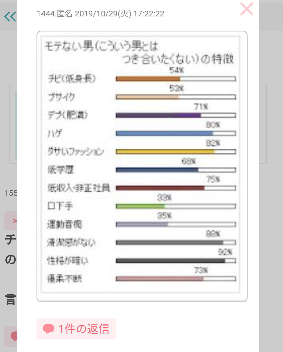The image size is (283, 352).
Task: Click the black 92% 性格が暗い bar
Action: click(x=176, y=261)
